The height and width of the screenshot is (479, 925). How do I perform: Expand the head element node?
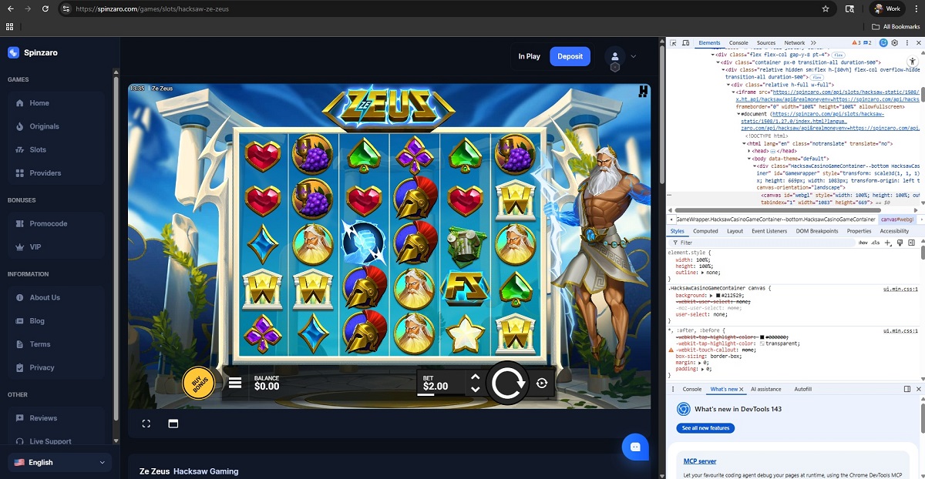tap(750, 151)
